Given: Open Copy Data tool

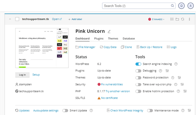Looking at the screenshot, I should pyautogui.click(x=108, y=47).
